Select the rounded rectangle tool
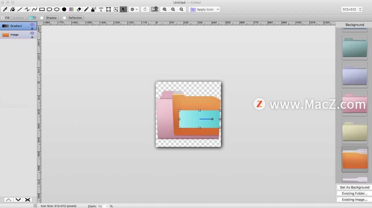The height and width of the screenshot is (208, 372). pyautogui.click(x=49, y=10)
